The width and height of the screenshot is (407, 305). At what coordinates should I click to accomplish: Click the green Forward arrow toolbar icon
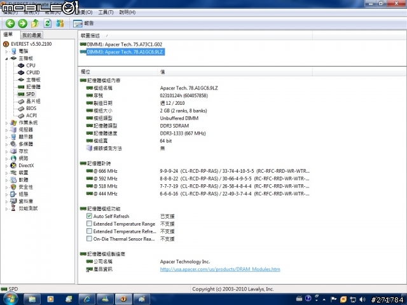[23, 24]
